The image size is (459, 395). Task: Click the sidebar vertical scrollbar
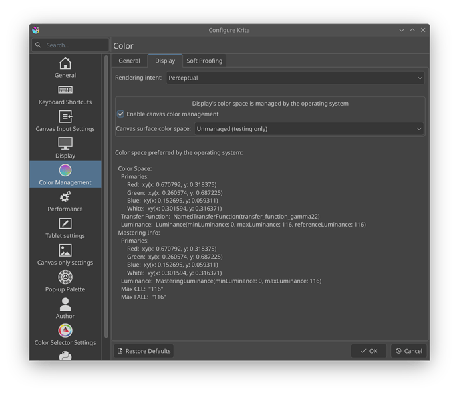106,196
